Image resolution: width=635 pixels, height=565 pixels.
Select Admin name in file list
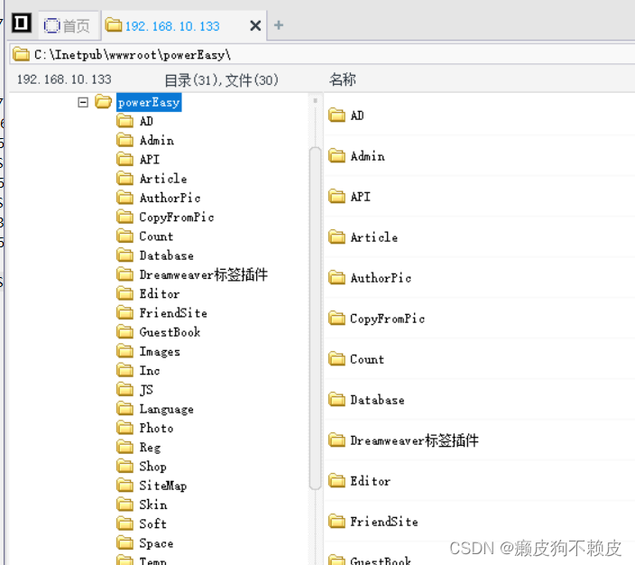tap(368, 156)
